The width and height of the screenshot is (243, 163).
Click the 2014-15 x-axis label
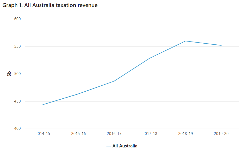click(43, 134)
